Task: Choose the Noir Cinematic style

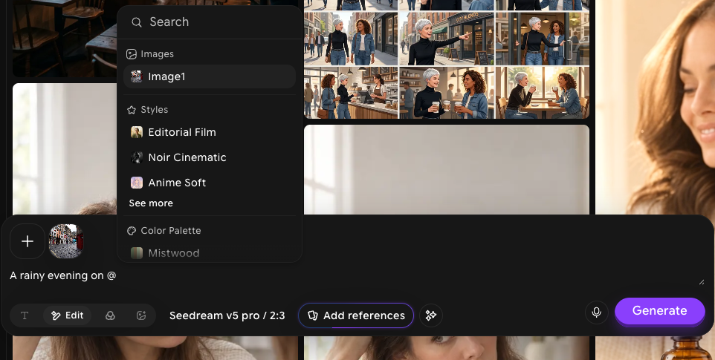Action: tap(210, 157)
